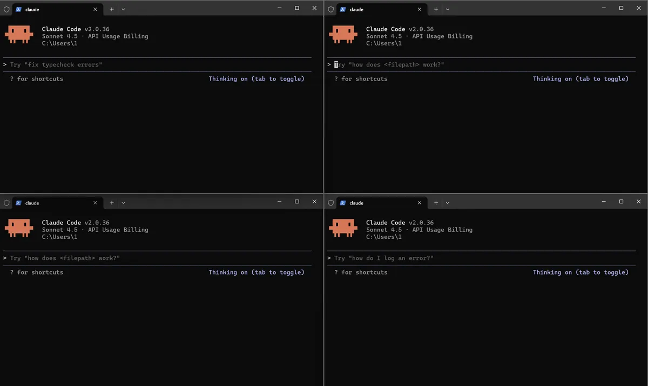Expand the profile dropdown arrow in the top-right terminal

click(x=448, y=9)
